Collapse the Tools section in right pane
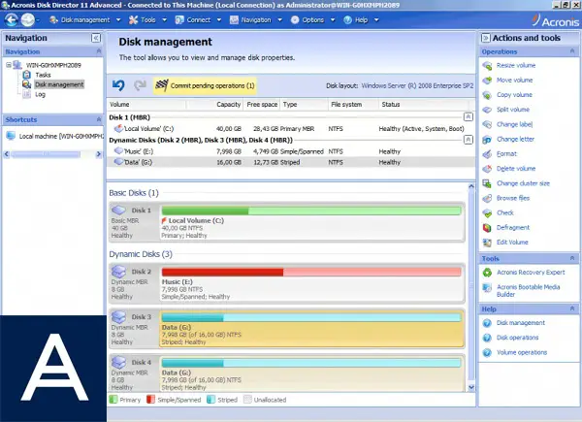Viewport: 582px width, 422px height. click(572, 258)
